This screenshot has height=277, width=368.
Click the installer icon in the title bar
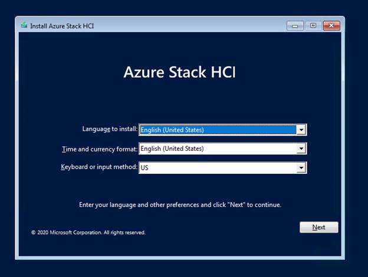click(24, 25)
